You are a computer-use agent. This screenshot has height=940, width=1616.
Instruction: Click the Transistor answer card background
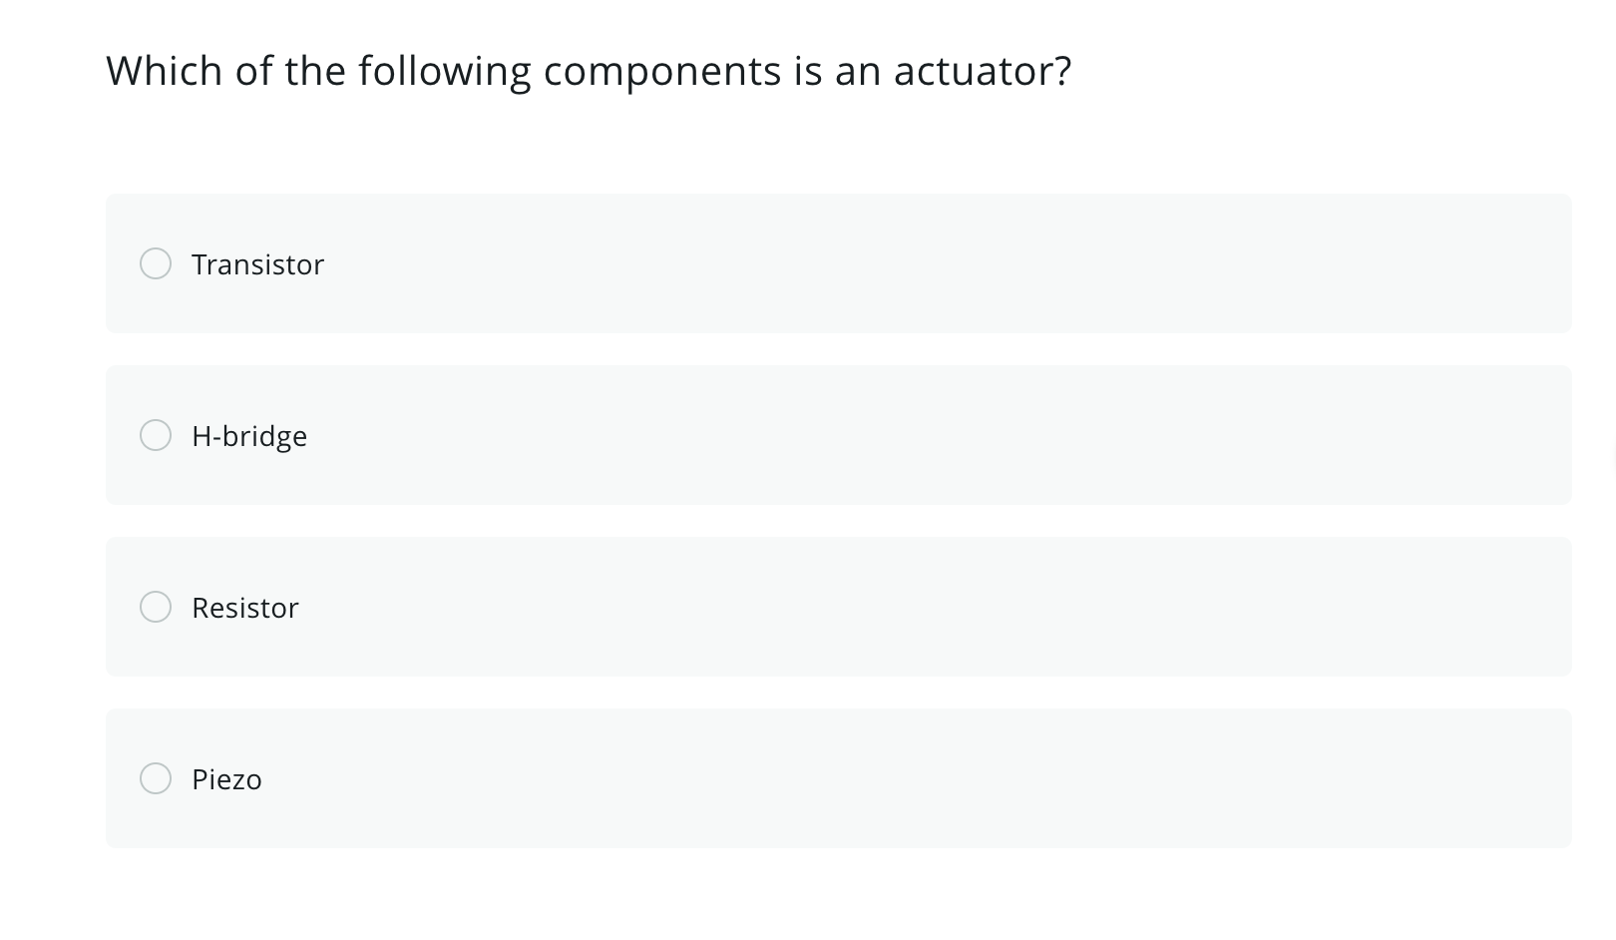coord(898,263)
